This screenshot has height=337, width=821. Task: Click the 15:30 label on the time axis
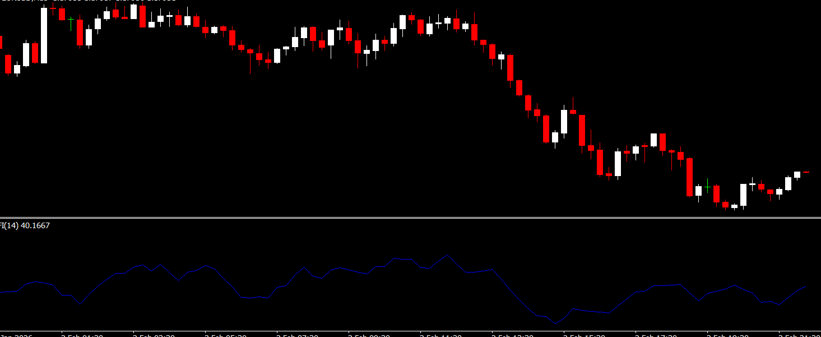[585, 335]
